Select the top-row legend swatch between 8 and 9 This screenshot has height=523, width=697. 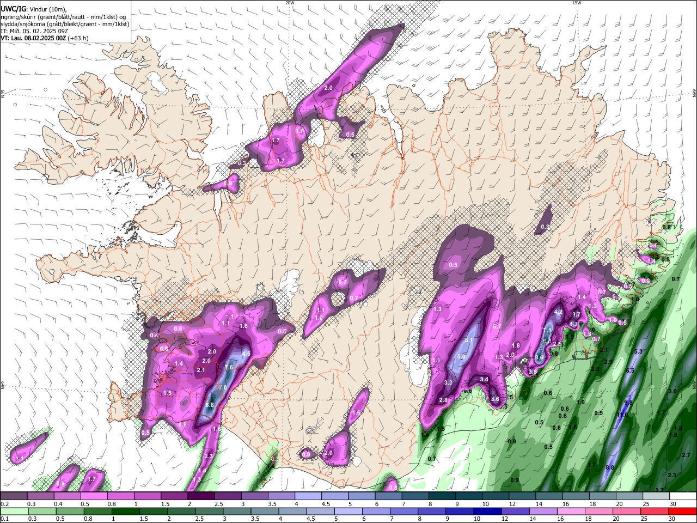tap(442, 496)
